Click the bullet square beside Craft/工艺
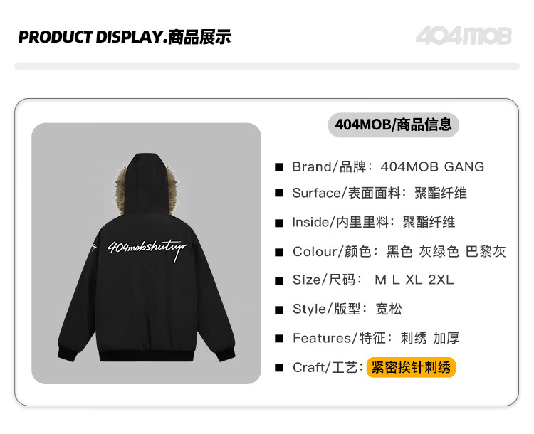 tap(279, 368)
